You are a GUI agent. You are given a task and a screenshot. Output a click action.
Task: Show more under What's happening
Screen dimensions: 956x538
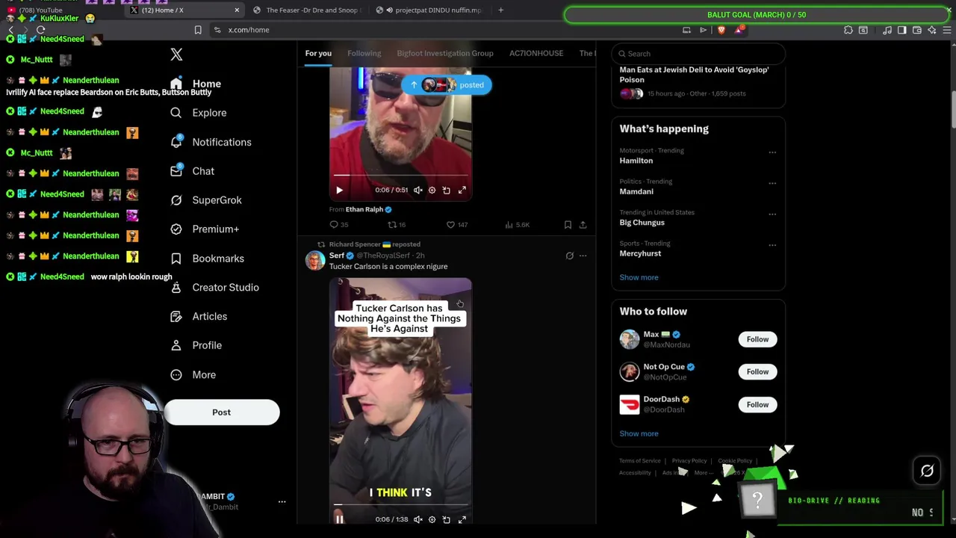(639, 277)
